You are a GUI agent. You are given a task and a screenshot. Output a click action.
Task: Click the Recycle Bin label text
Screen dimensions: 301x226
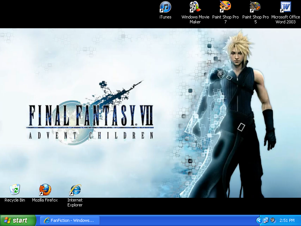click(x=15, y=200)
